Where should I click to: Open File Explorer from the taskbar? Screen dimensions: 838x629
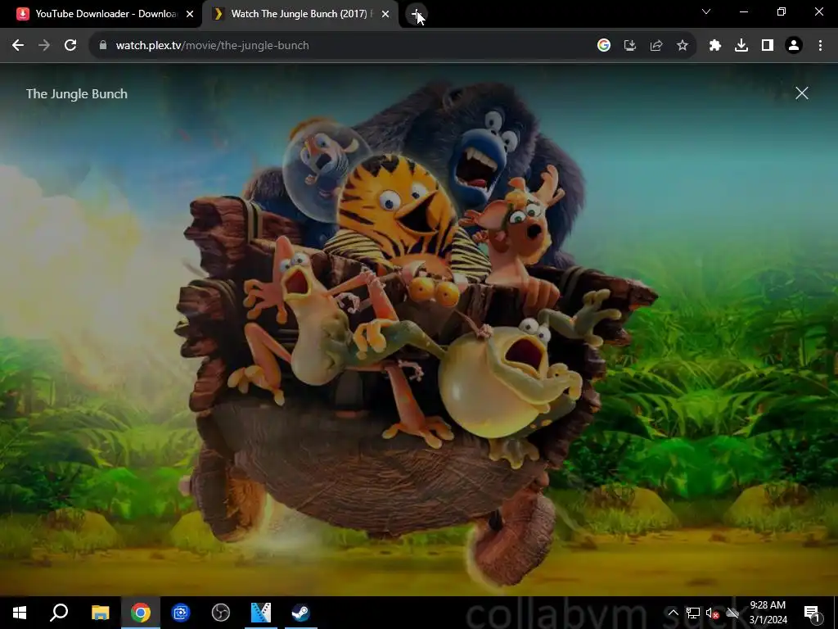pyautogui.click(x=101, y=613)
